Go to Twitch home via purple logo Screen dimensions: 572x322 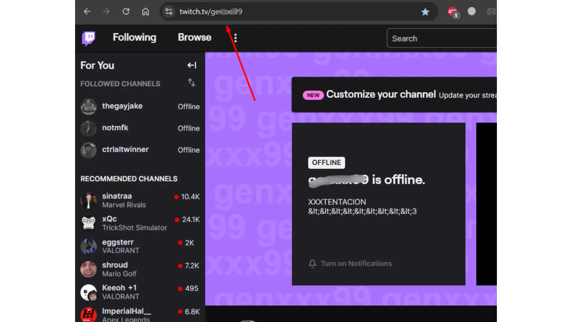click(x=88, y=38)
